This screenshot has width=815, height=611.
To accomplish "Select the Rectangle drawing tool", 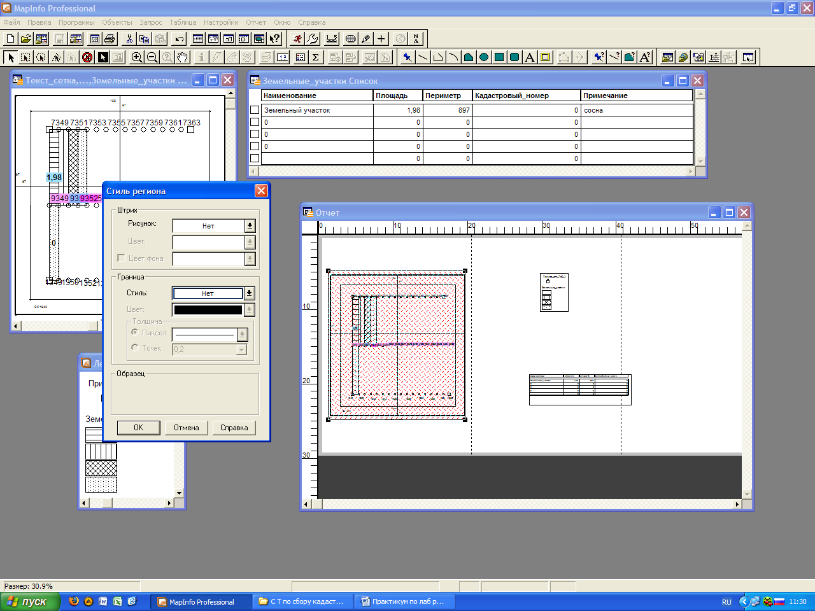I will [499, 57].
